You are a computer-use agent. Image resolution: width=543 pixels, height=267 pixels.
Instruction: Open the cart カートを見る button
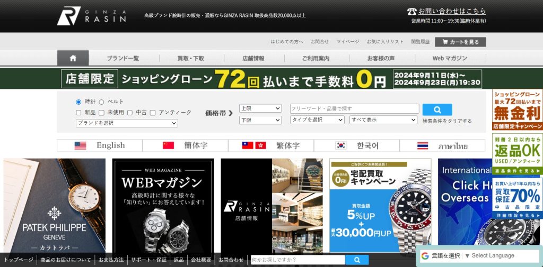pos(461,42)
